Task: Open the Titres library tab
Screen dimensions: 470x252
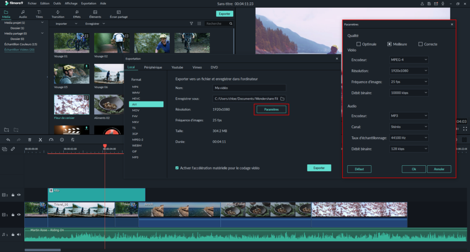Action: point(39,14)
